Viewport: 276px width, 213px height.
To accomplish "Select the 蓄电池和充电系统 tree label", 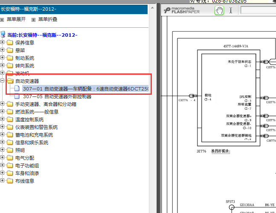I will tap(34, 135).
